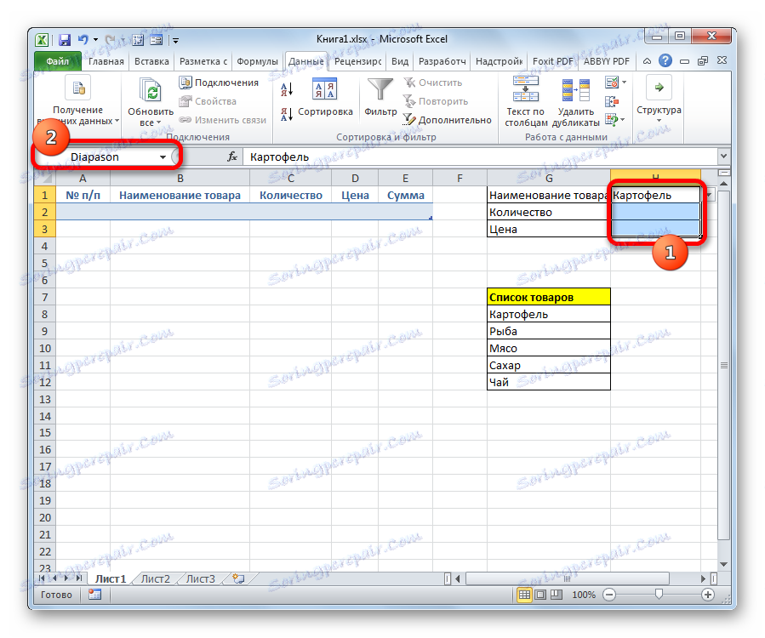Open Получение внешних данных menu
Viewport: 765px width, 638px height.
(78, 101)
